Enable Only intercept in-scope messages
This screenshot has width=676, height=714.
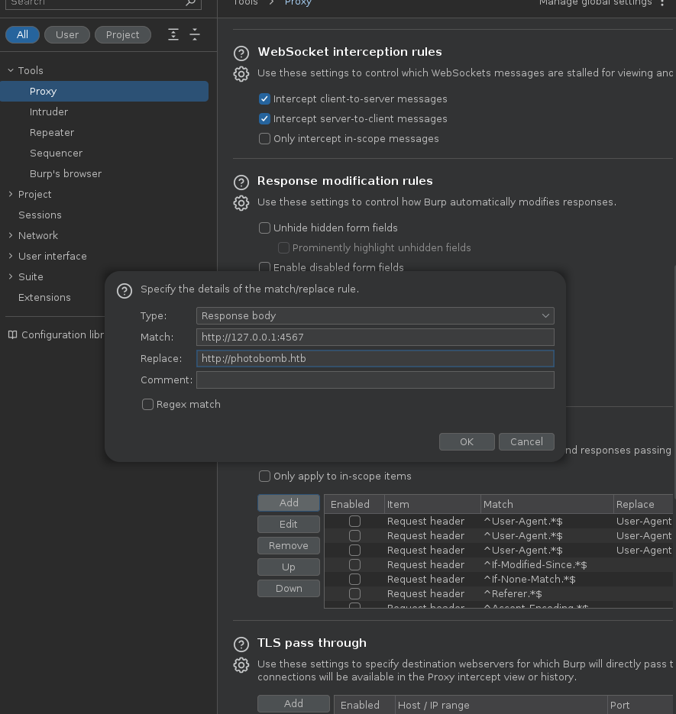click(264, 139)
